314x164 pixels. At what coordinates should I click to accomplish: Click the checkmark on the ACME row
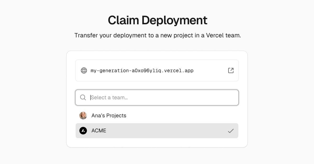tap(231, 131)
